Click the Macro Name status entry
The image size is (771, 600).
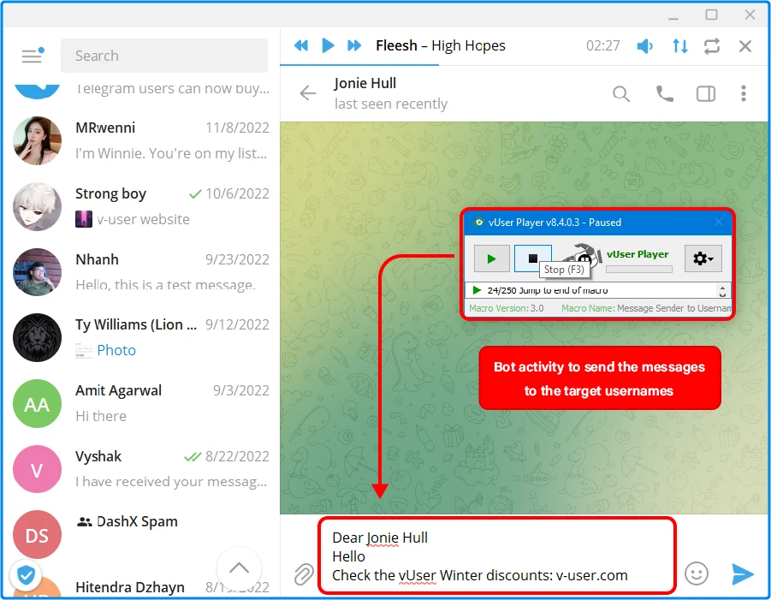[x=646, y=308]
